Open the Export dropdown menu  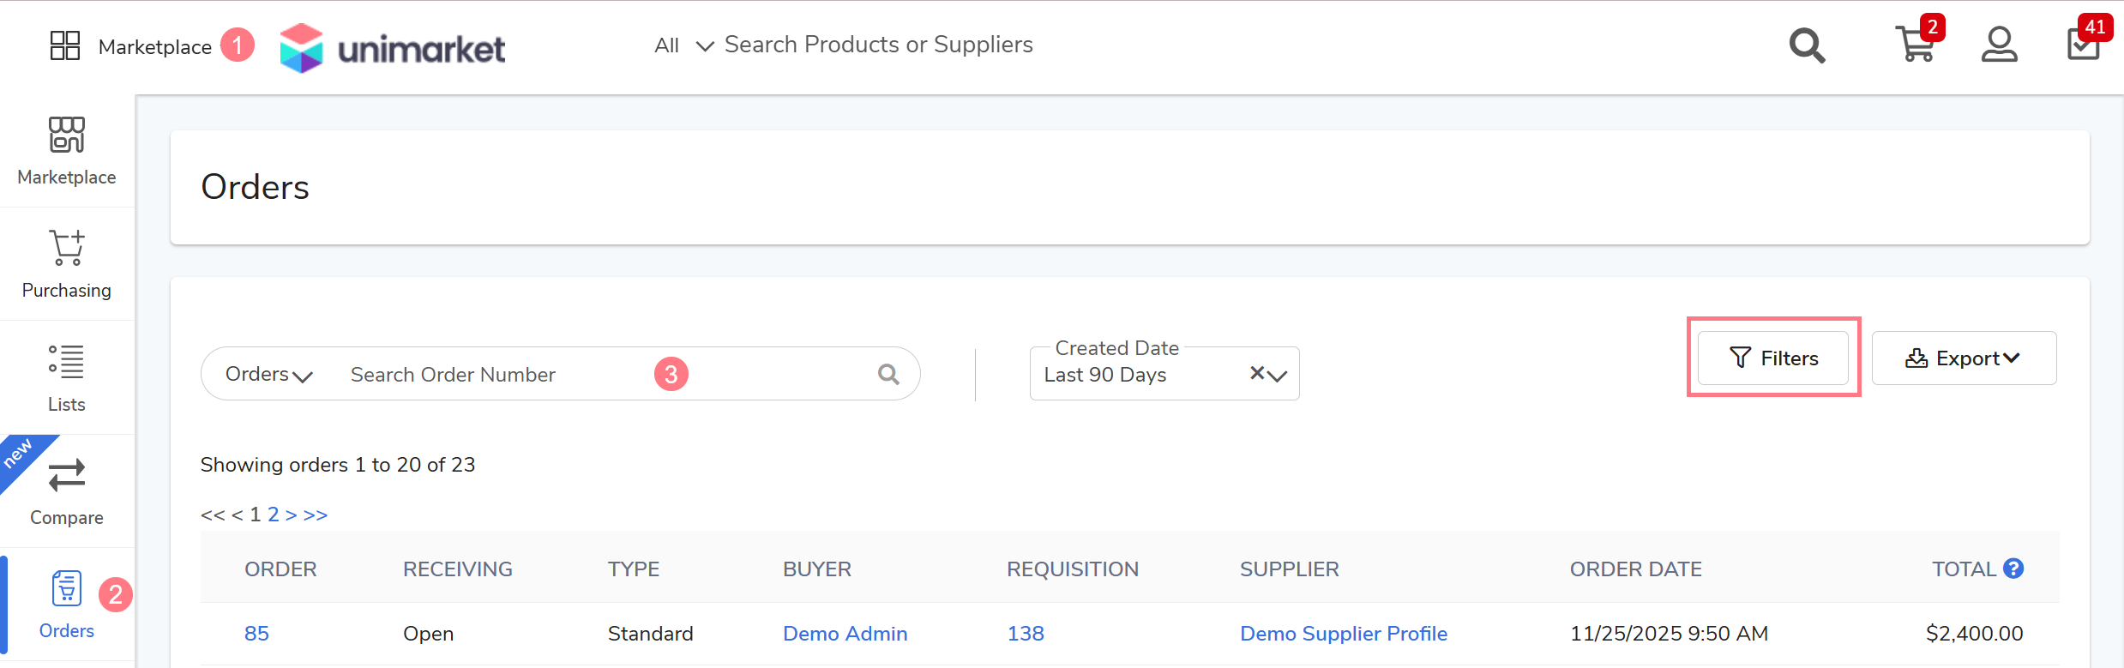[1963, 358]
